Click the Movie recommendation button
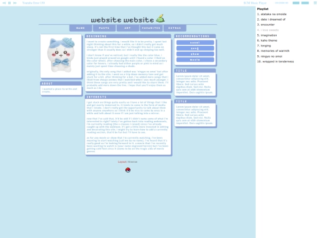Screen dimensions: 318x238 tap(195, 59)
